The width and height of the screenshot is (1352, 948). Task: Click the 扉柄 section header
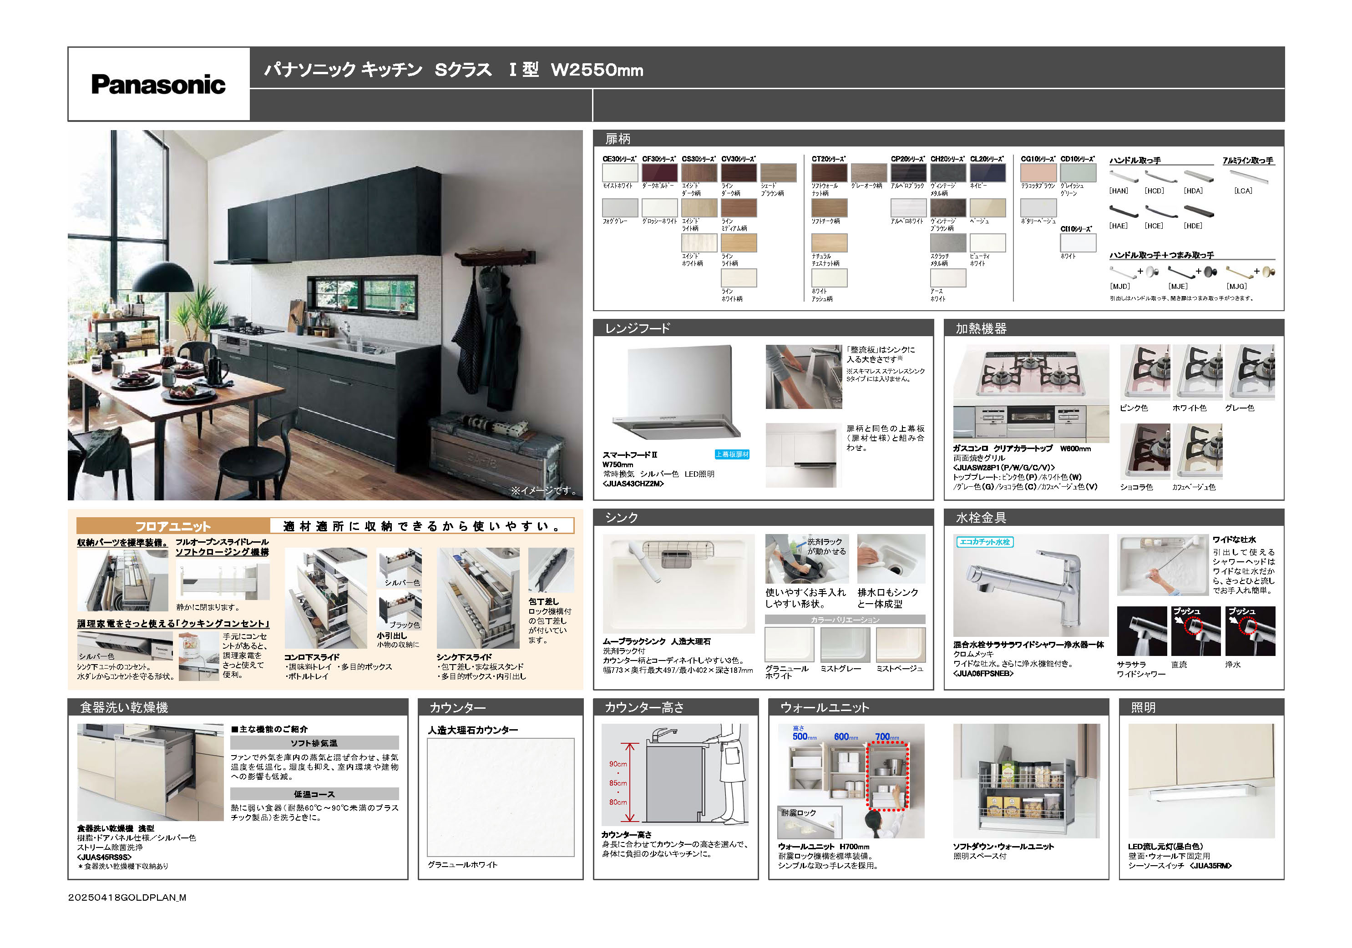coord(938,138)
